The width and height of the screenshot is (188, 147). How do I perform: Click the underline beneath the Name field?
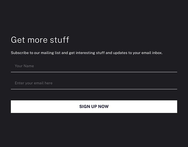pos(94,72)
